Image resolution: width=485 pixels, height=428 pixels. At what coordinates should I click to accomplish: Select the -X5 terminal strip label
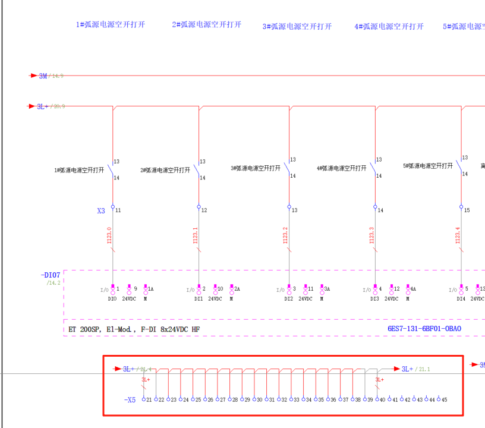(x=130, y=400)
